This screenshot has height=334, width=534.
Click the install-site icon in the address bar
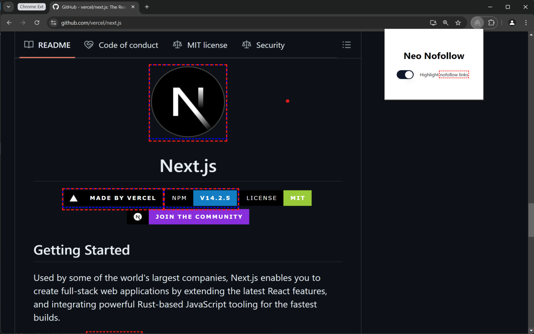click(x=433, y=23)
